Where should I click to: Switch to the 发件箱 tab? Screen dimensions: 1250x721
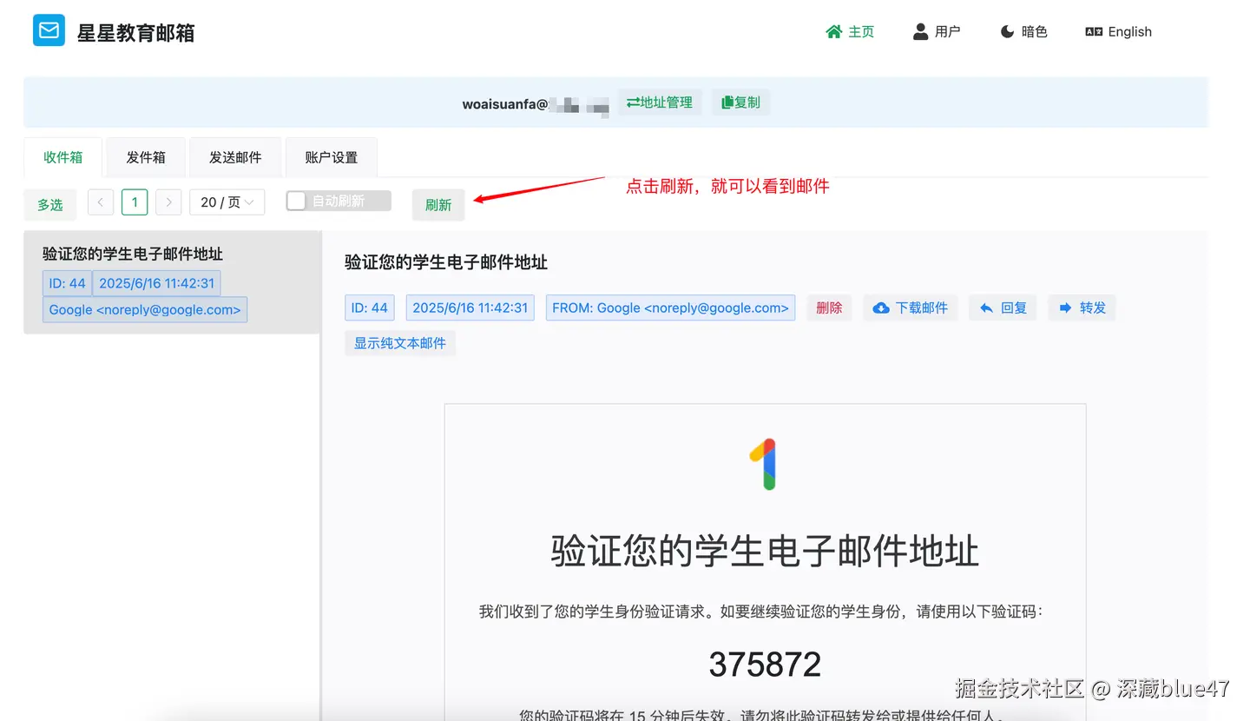146,157
